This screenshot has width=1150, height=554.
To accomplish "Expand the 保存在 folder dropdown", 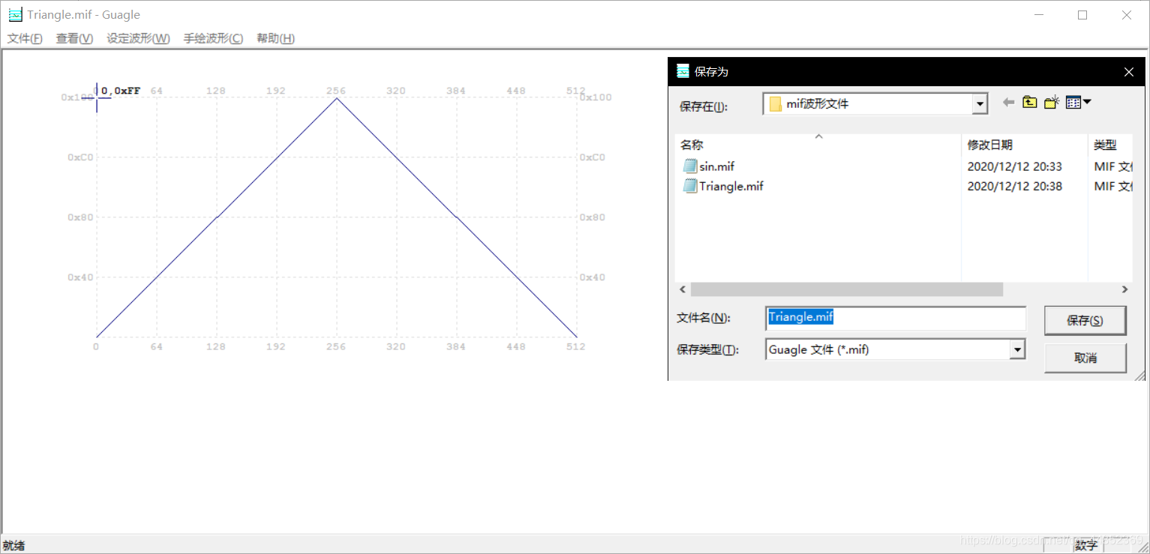I will [x=979, y=104].
